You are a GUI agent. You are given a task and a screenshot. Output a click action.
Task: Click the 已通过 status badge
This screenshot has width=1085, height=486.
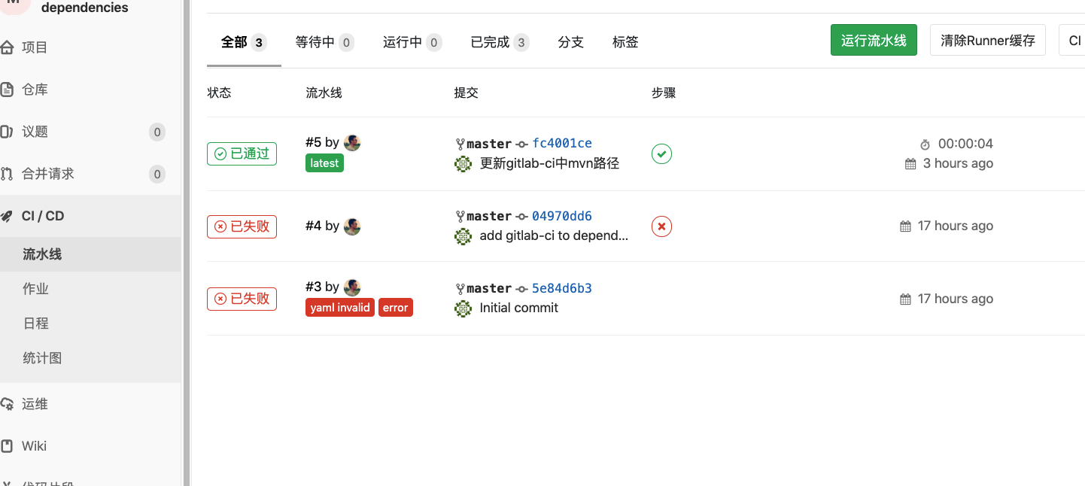(242, 153)
